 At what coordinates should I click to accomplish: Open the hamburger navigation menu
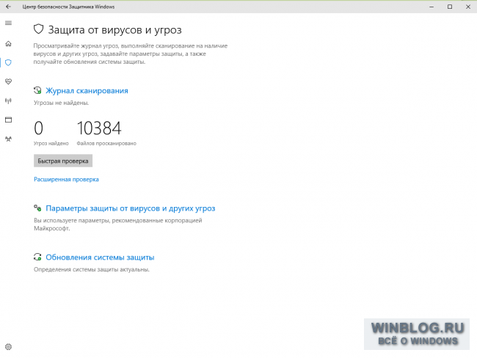click(8, 23)
